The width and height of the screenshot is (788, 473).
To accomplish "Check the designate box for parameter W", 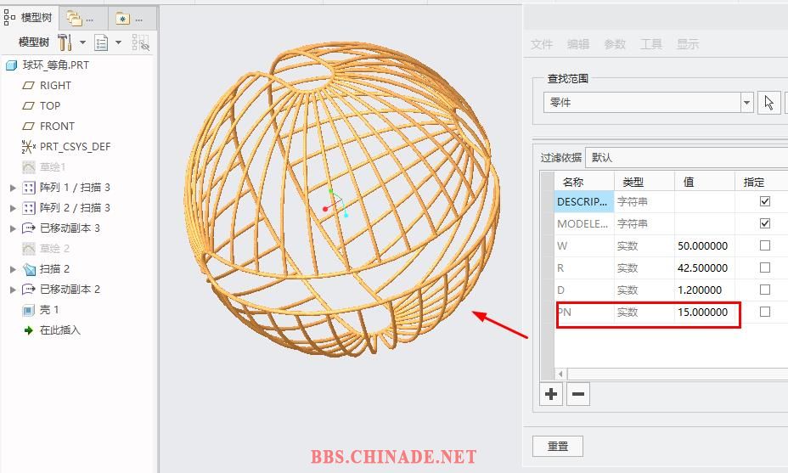I will pos(765,245).
